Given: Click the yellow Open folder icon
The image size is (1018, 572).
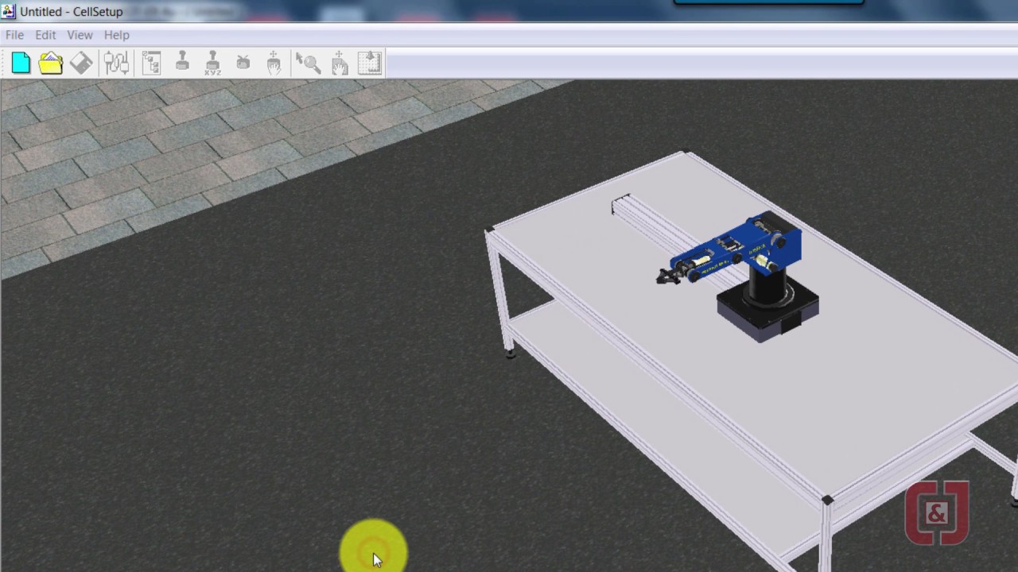Looking at the screenshot, I should click(x=51, y=64).
